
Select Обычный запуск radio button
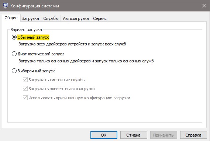click(14, 37)
